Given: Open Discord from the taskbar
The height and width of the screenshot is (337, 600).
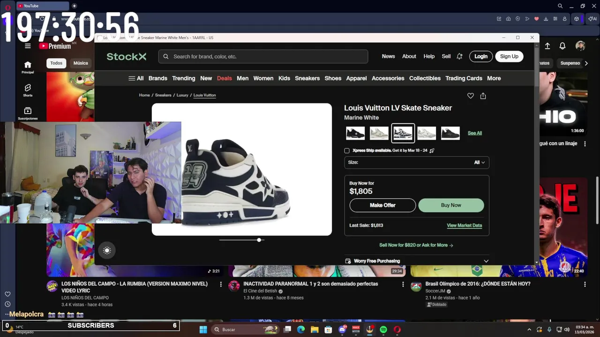Looking at the screenshot, I should tap(342, 330).
